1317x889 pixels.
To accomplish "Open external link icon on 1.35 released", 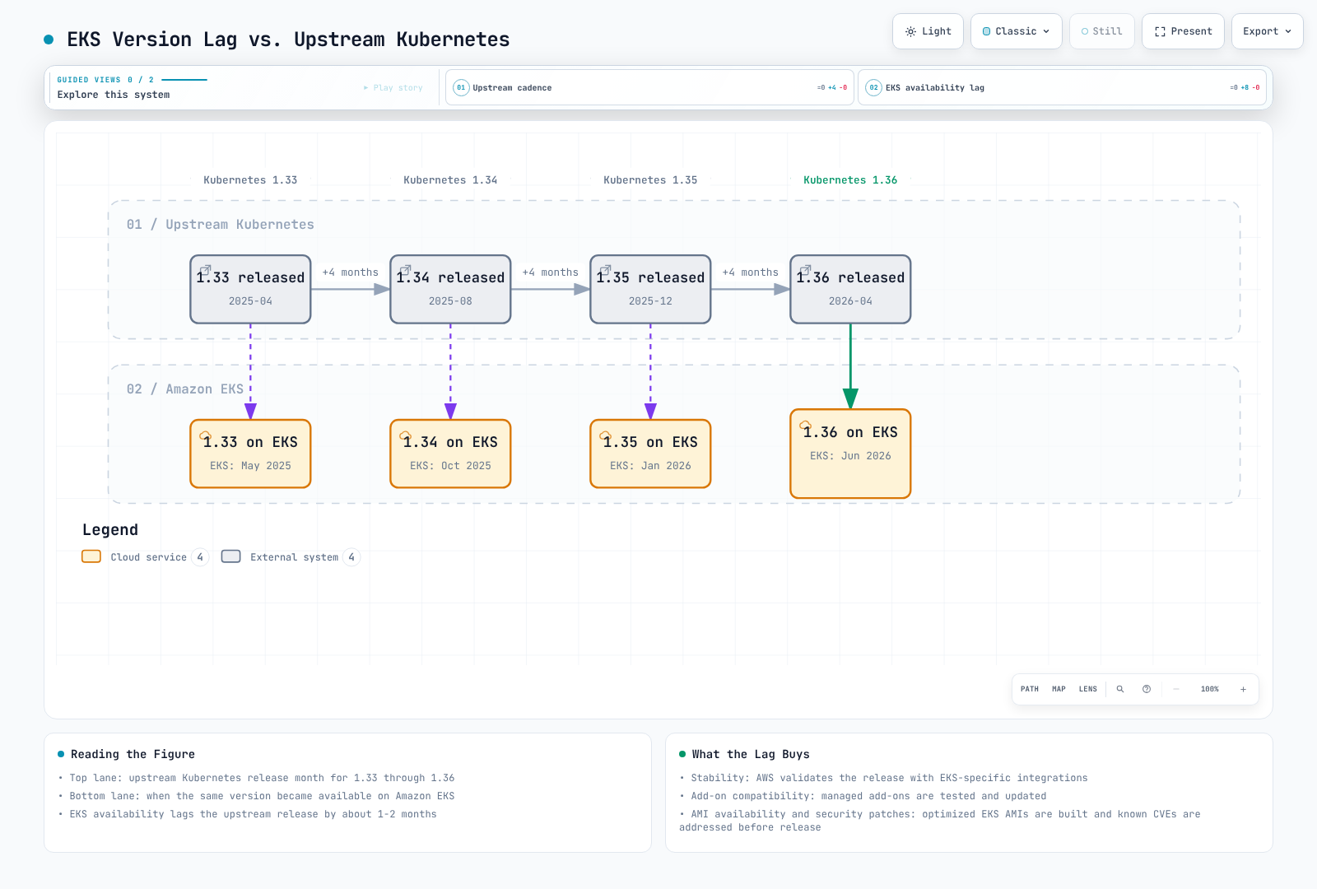I will point(605,270).
